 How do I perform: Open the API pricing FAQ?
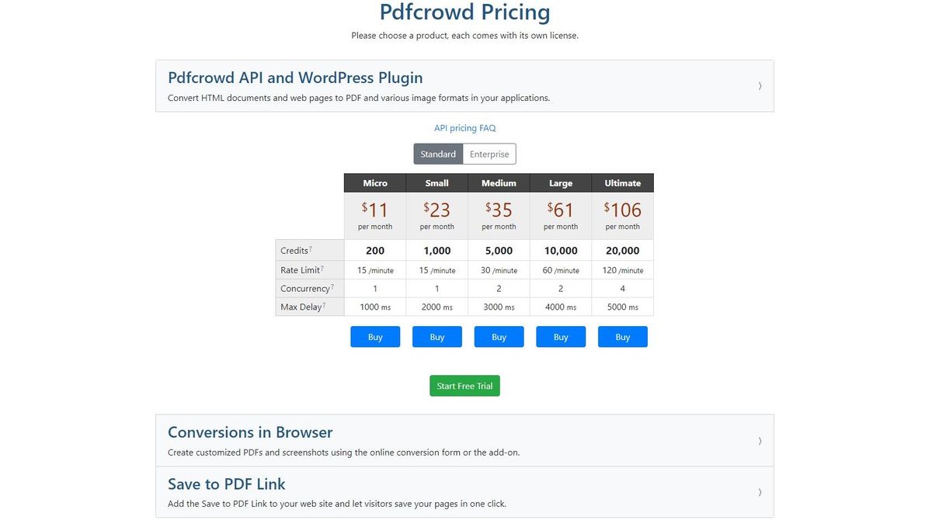click(x=464, y=127)
